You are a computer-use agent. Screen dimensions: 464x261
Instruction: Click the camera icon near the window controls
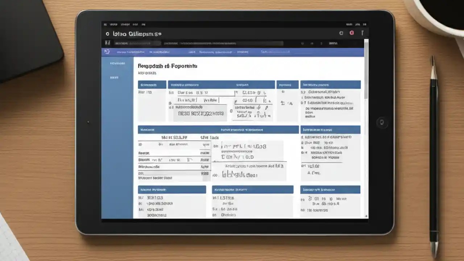(341, 33)
